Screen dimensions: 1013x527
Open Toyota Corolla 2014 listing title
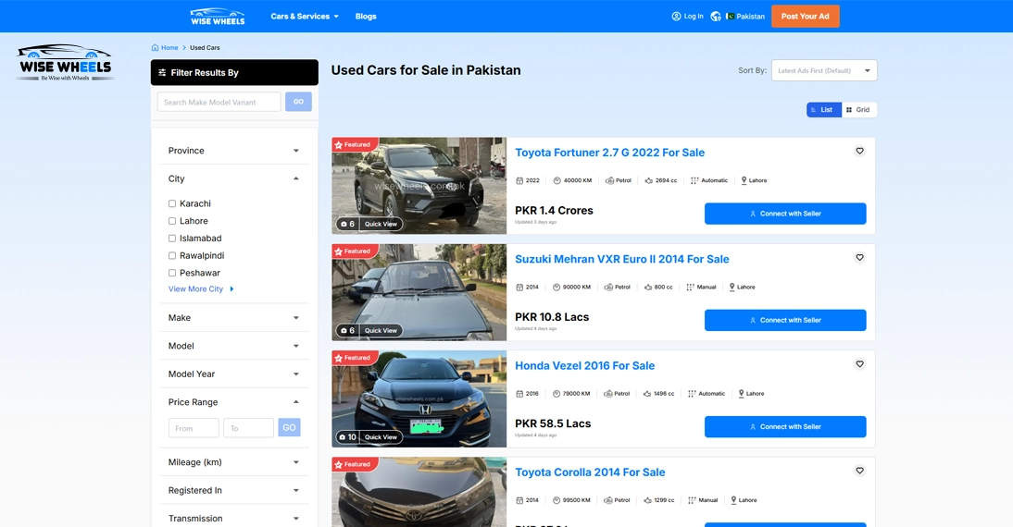[590, 472]
